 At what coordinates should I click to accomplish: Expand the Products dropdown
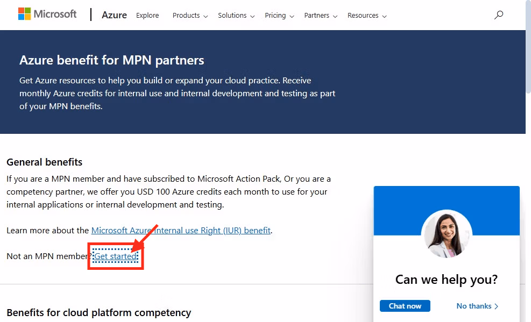pyautogui.click(x=190, y=16)
